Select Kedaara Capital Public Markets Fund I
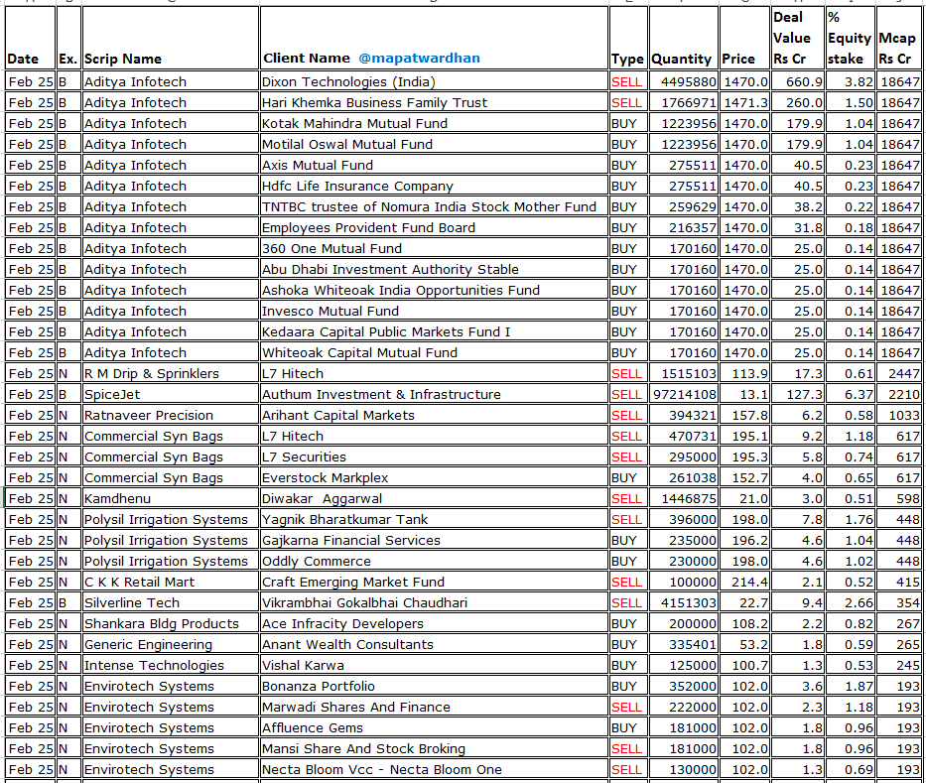This screenshot has width=926, height=783. [x=434, y=331]
